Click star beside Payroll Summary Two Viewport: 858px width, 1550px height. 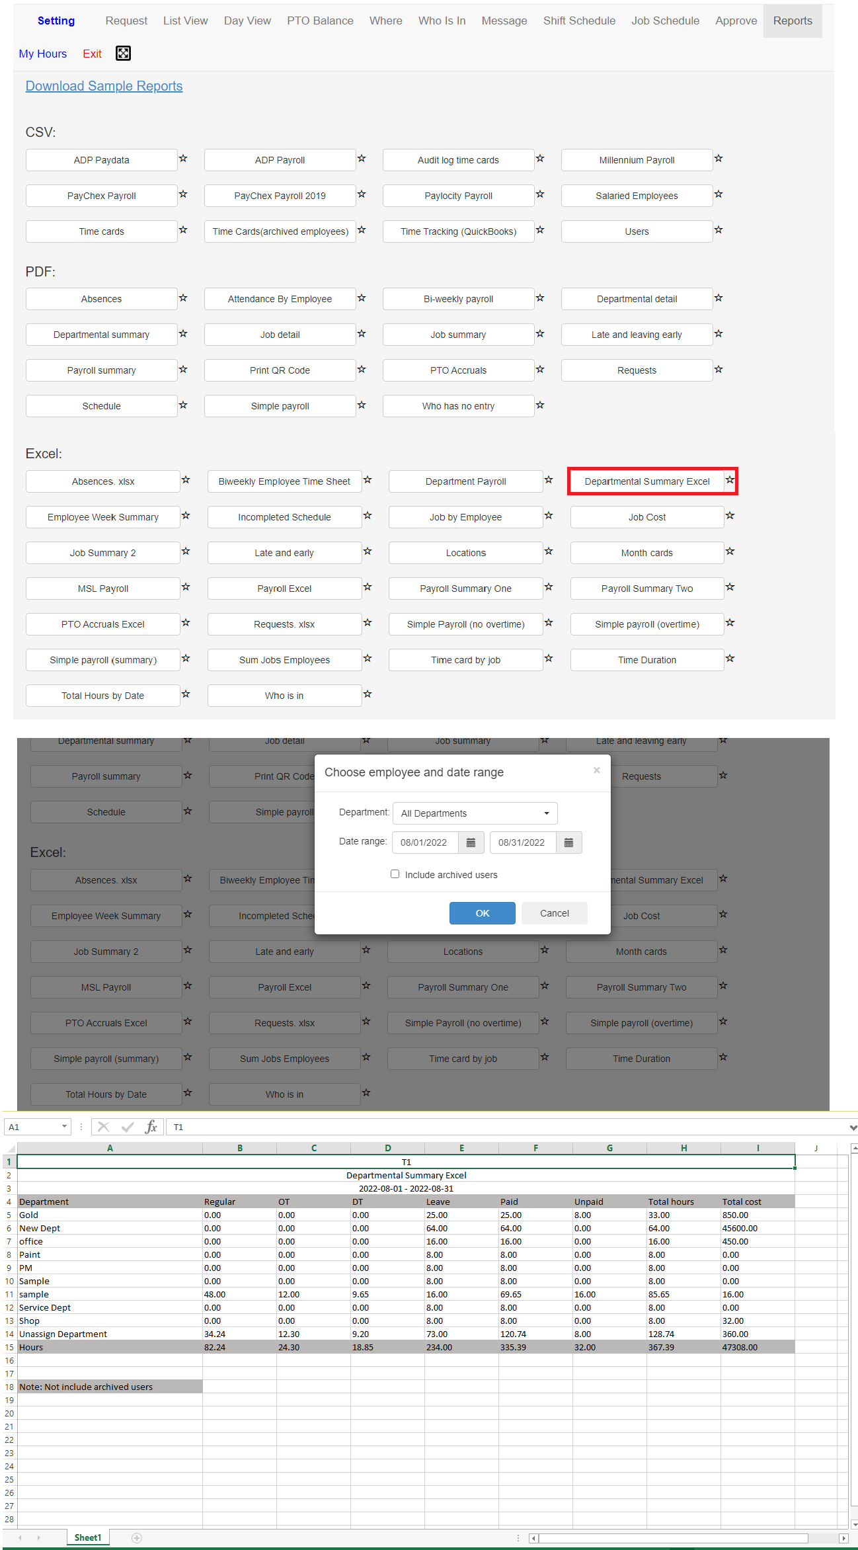[730, 587]
